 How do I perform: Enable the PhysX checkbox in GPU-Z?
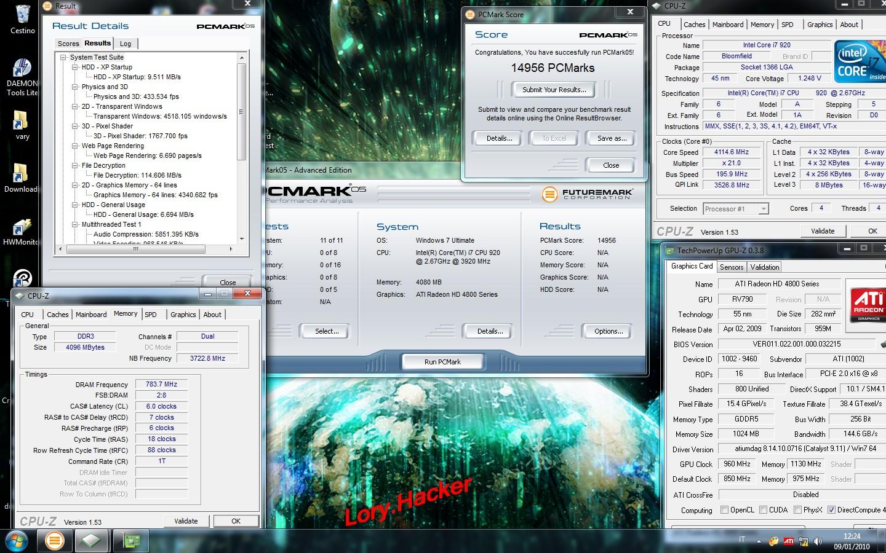click(x=798, y=510)
